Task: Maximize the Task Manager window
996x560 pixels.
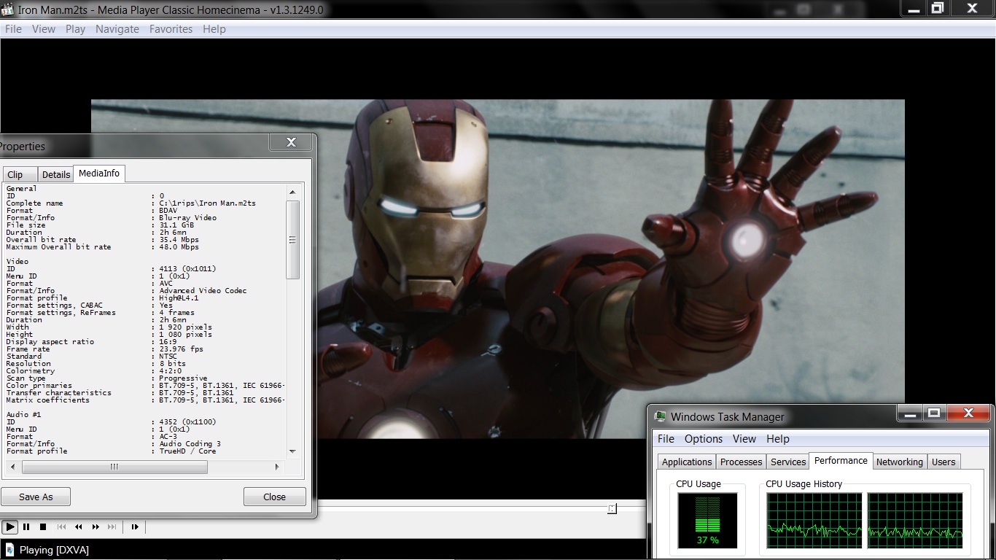Action: 933,413
